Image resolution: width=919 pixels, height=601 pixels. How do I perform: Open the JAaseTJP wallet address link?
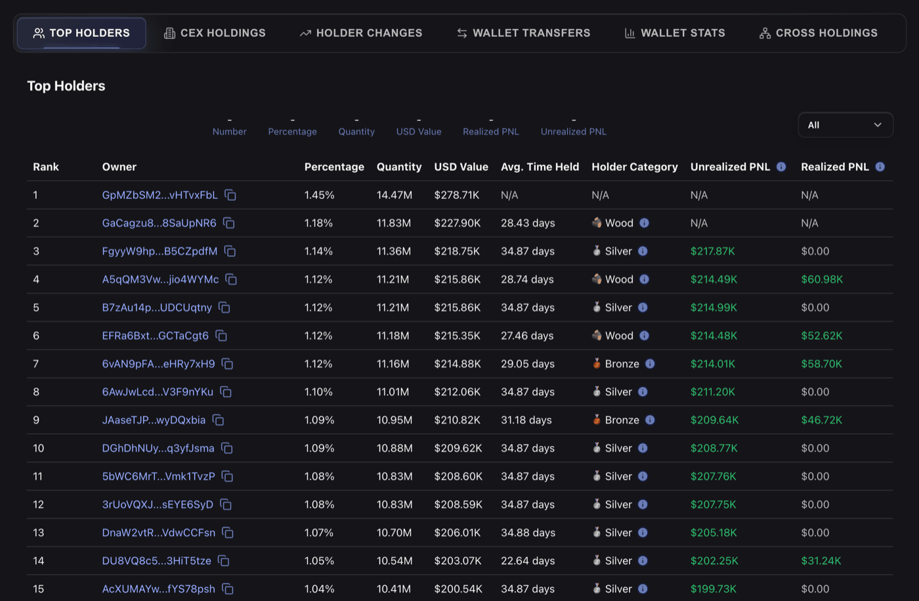pos(154,420)
